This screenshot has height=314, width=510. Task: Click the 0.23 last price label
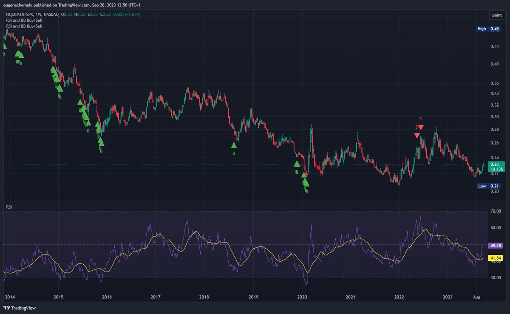(x=496, y=164)
